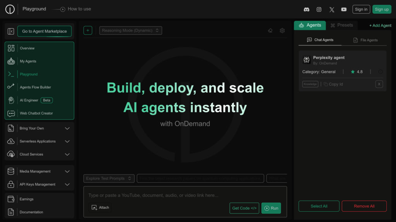Click the Media Management database icon
The height and width of the screenshot is (222, 396).
point(11,172)
